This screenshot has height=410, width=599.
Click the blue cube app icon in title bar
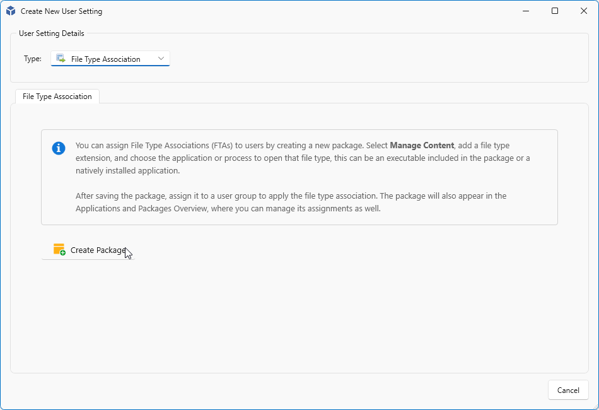point(11,11)
